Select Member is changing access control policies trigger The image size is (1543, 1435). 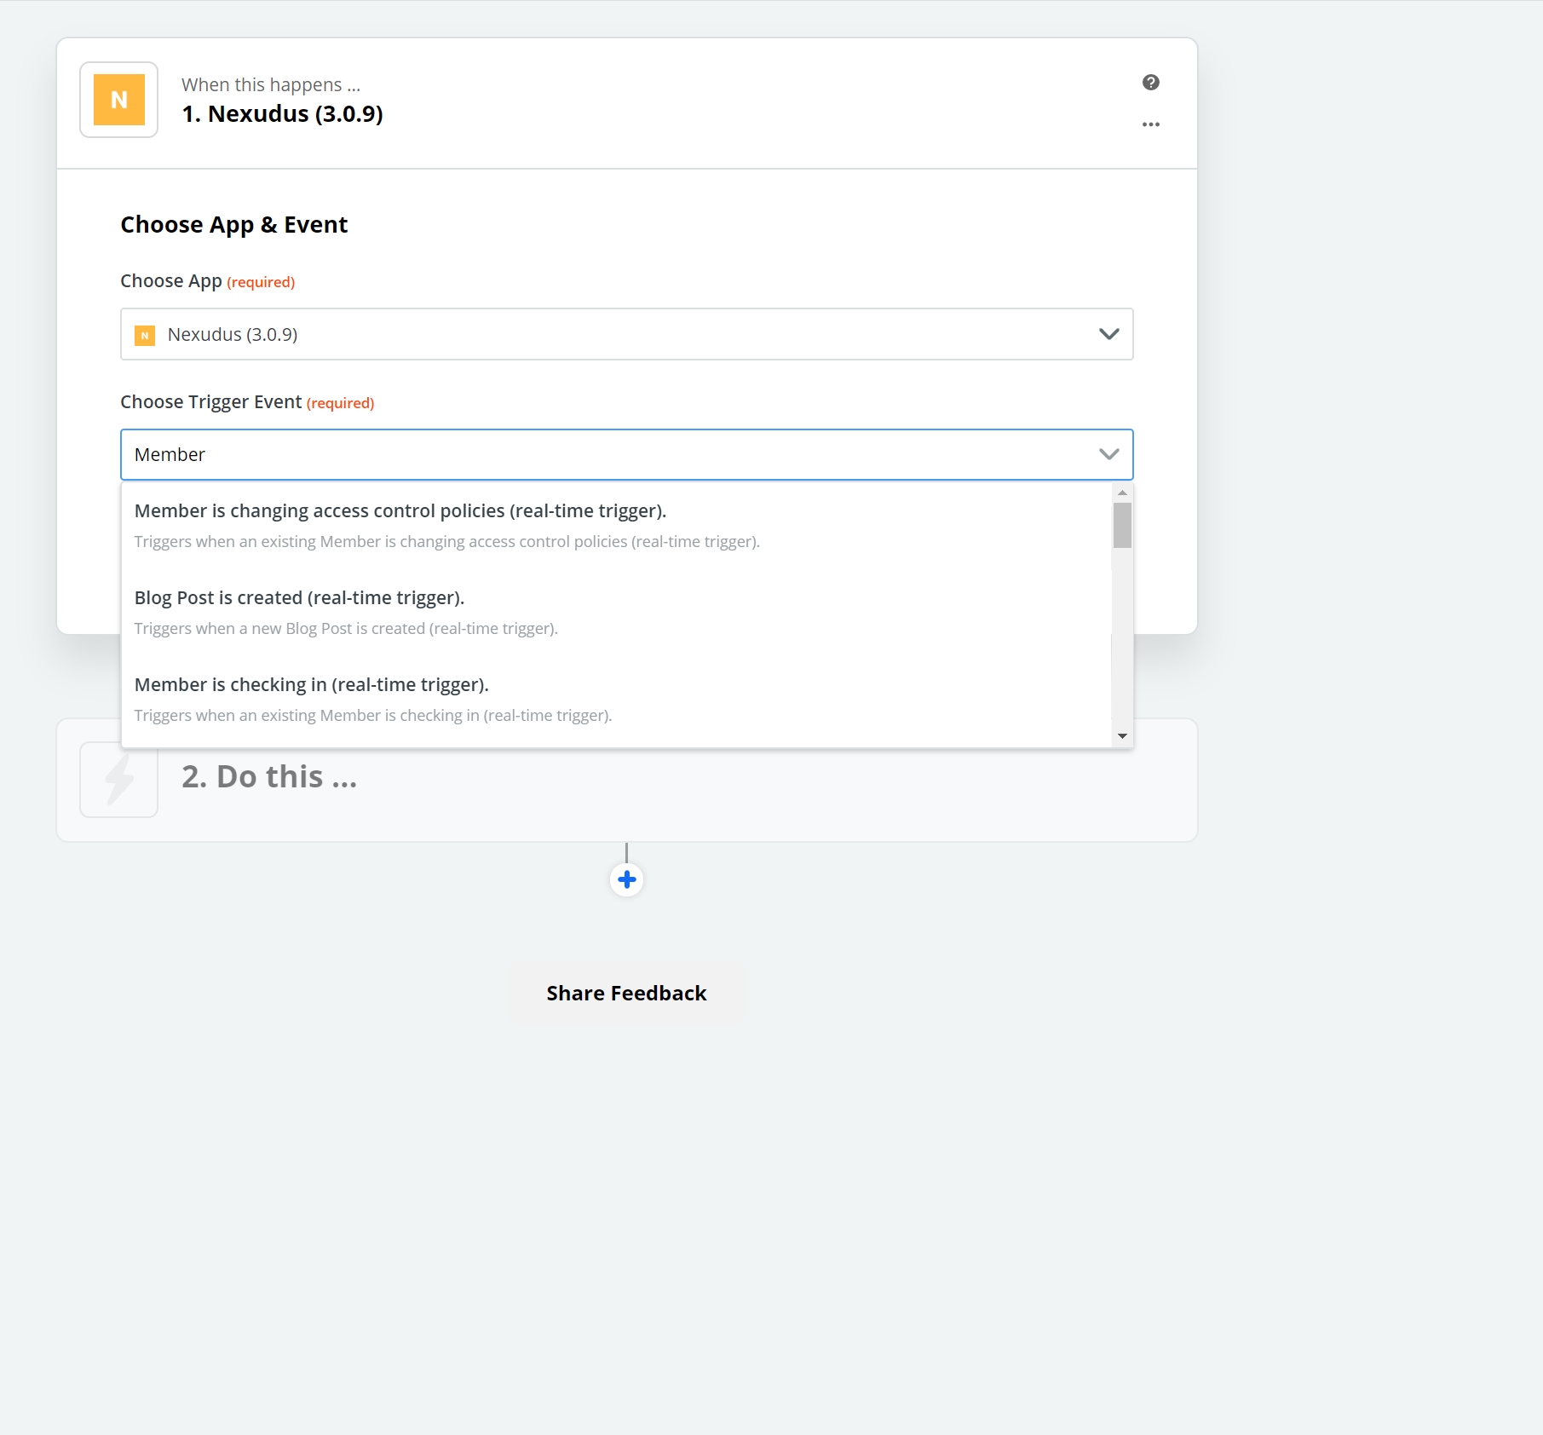click(x=616, y=526)
